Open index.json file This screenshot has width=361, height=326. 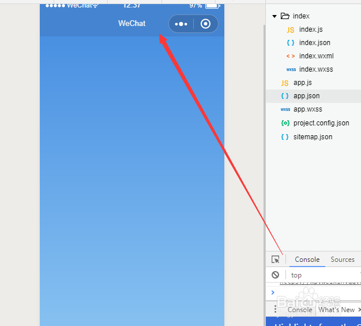pos(314,43)
